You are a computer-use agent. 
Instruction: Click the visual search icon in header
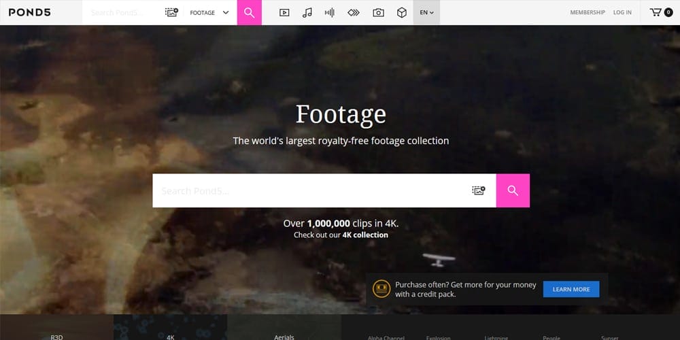click(172, 12)
